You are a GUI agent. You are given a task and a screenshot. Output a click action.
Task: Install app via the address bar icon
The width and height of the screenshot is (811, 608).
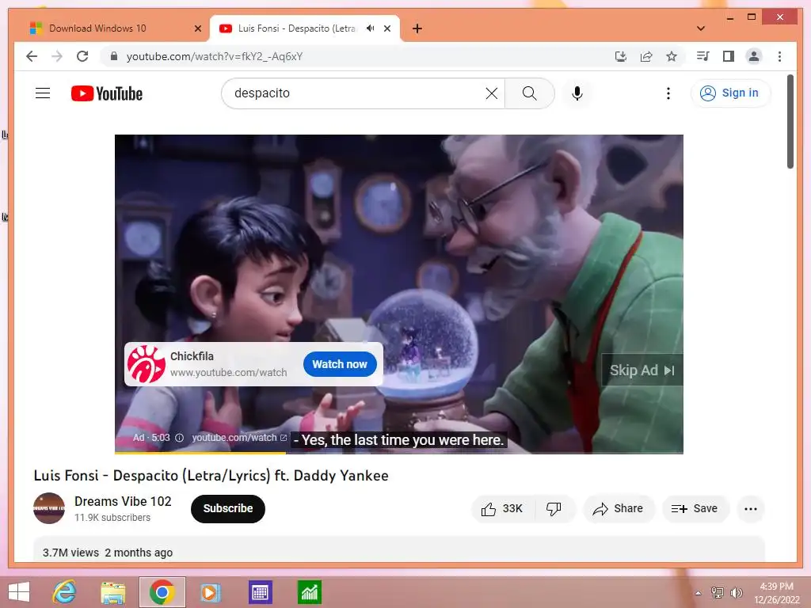[621, 56]
